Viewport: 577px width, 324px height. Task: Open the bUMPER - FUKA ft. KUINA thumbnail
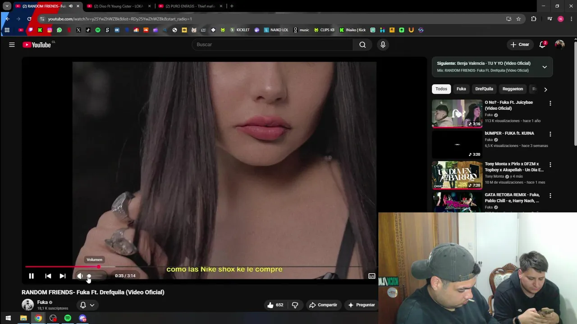pyautogui.click(x=457, y=144)
